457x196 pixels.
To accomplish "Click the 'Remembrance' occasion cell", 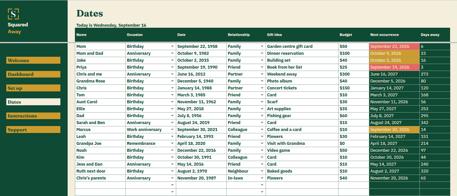I will click(151, 144).
